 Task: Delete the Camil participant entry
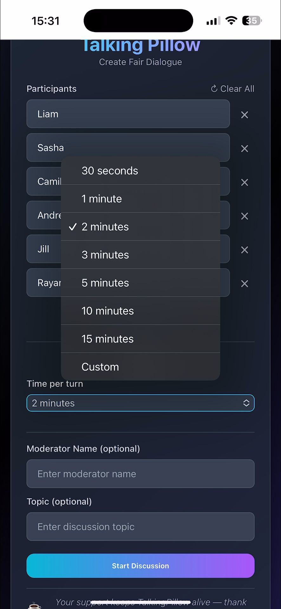tap(244, 182)
